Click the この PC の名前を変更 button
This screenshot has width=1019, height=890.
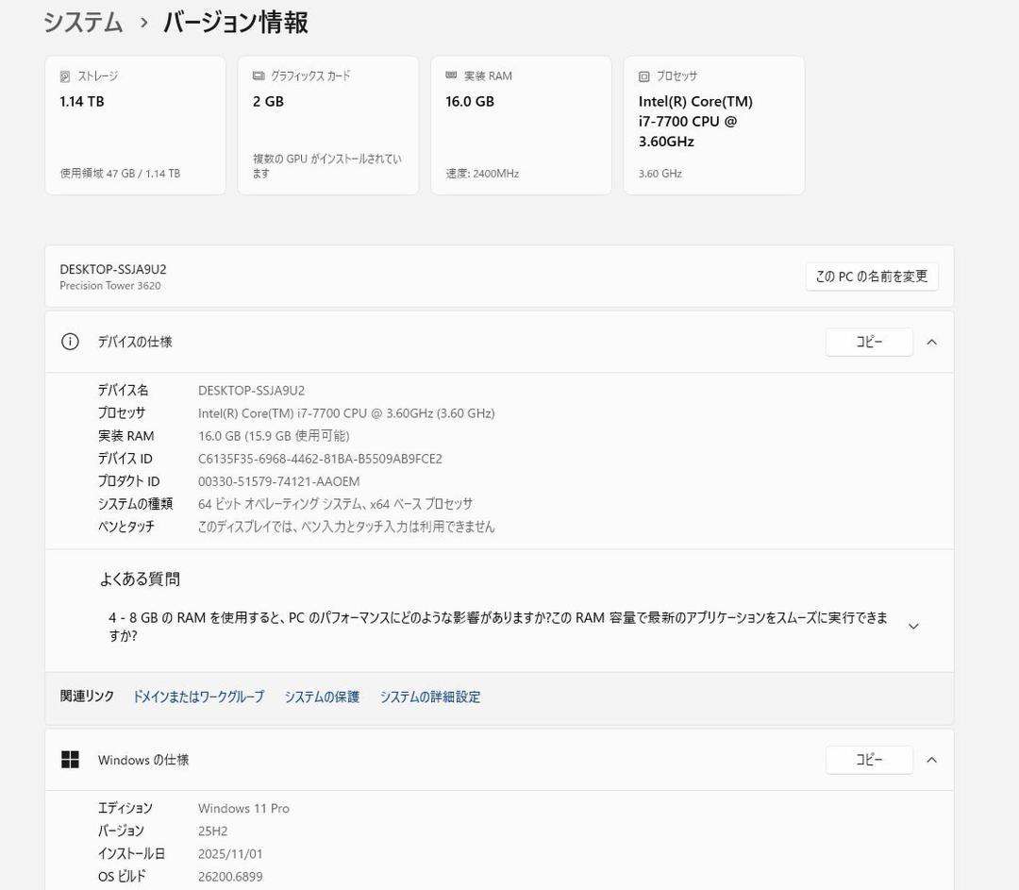(x=870, y=277)
